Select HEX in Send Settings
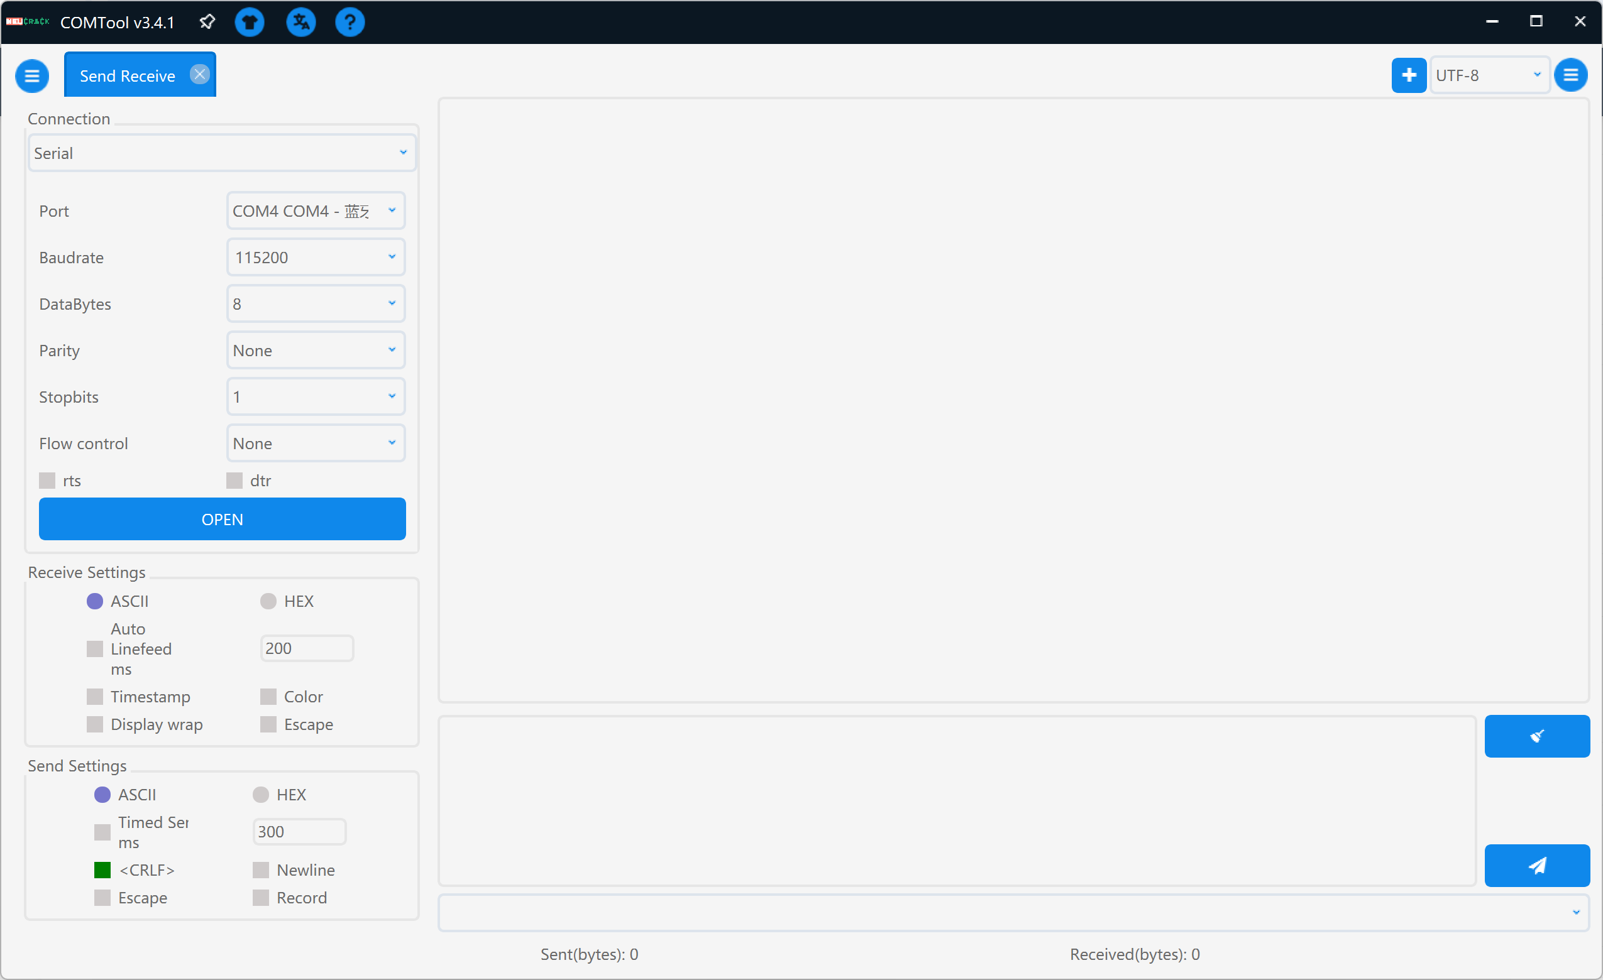Image resolution: width=1603 pixels, height=980 pixels. point(260,794)
